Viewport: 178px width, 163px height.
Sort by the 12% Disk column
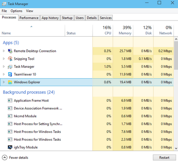[x=143, y=30]
